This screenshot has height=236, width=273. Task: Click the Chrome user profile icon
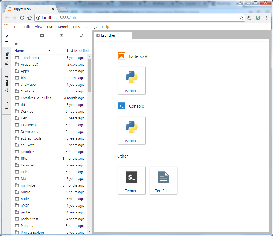pos(240,3)
